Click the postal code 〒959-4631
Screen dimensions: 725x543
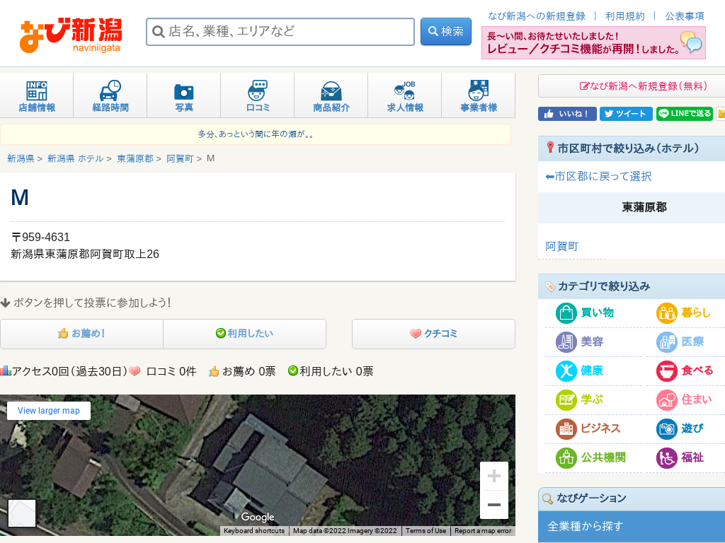tap(40, 238)
